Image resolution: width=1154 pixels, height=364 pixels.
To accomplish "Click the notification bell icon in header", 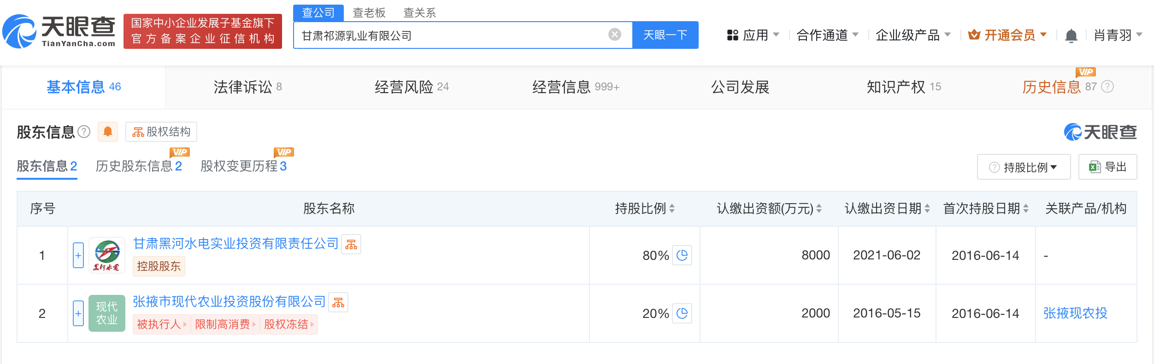I will click(x=1071, y=35).
